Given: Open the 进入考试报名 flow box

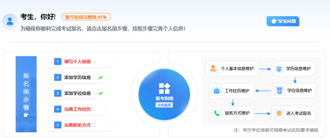Looking at the screenshot, I should pyautogui.click(x=293, y=113).
